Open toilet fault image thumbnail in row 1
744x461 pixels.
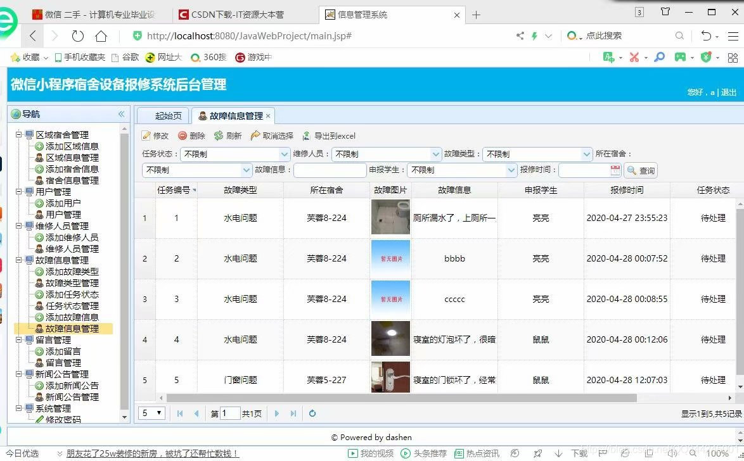coord(390,217)
